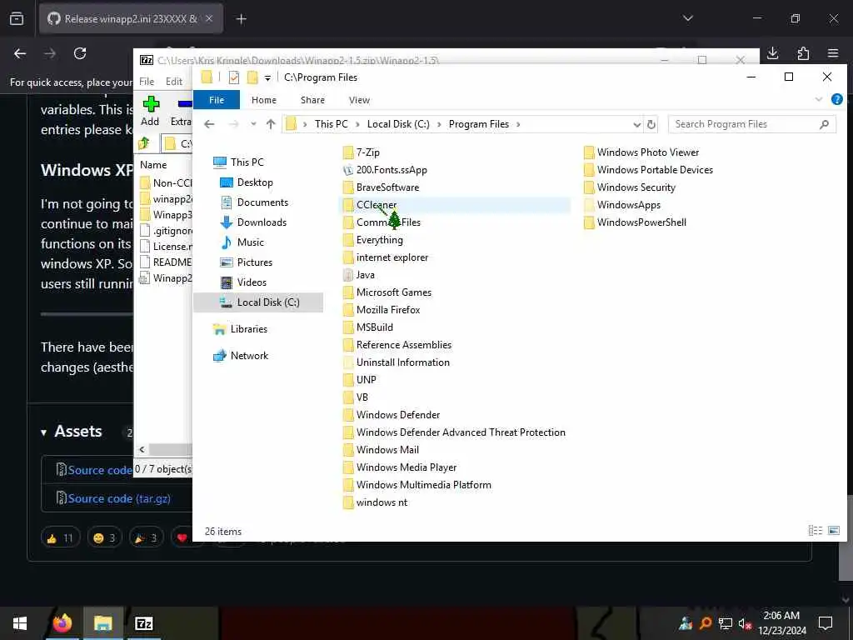Click the muted volume tray icon
This screenshot has width=853, height=640.
(x=745, y=623)
